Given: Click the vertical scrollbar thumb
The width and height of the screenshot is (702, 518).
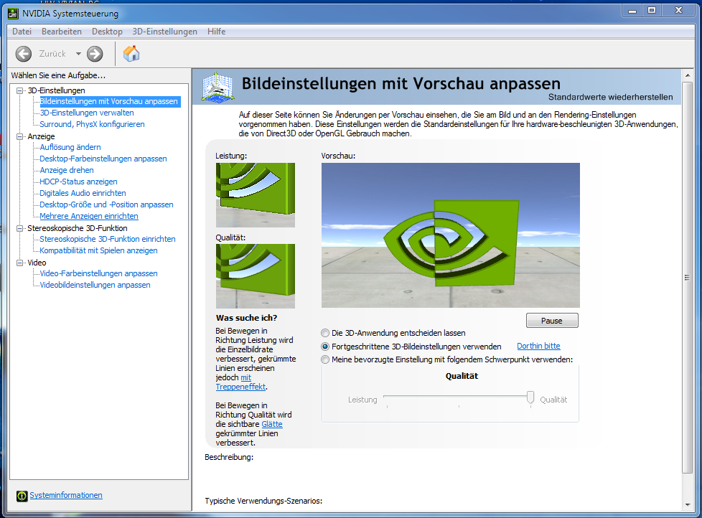Looking at the screenshot, I should pos(687,277).
